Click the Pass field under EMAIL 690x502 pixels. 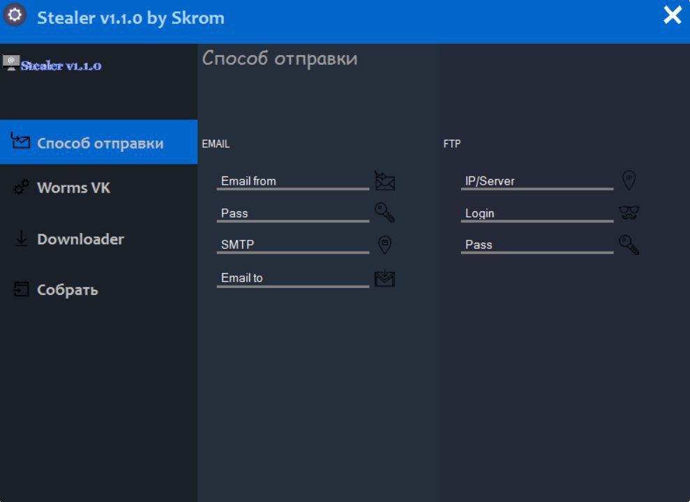point(293,213)
